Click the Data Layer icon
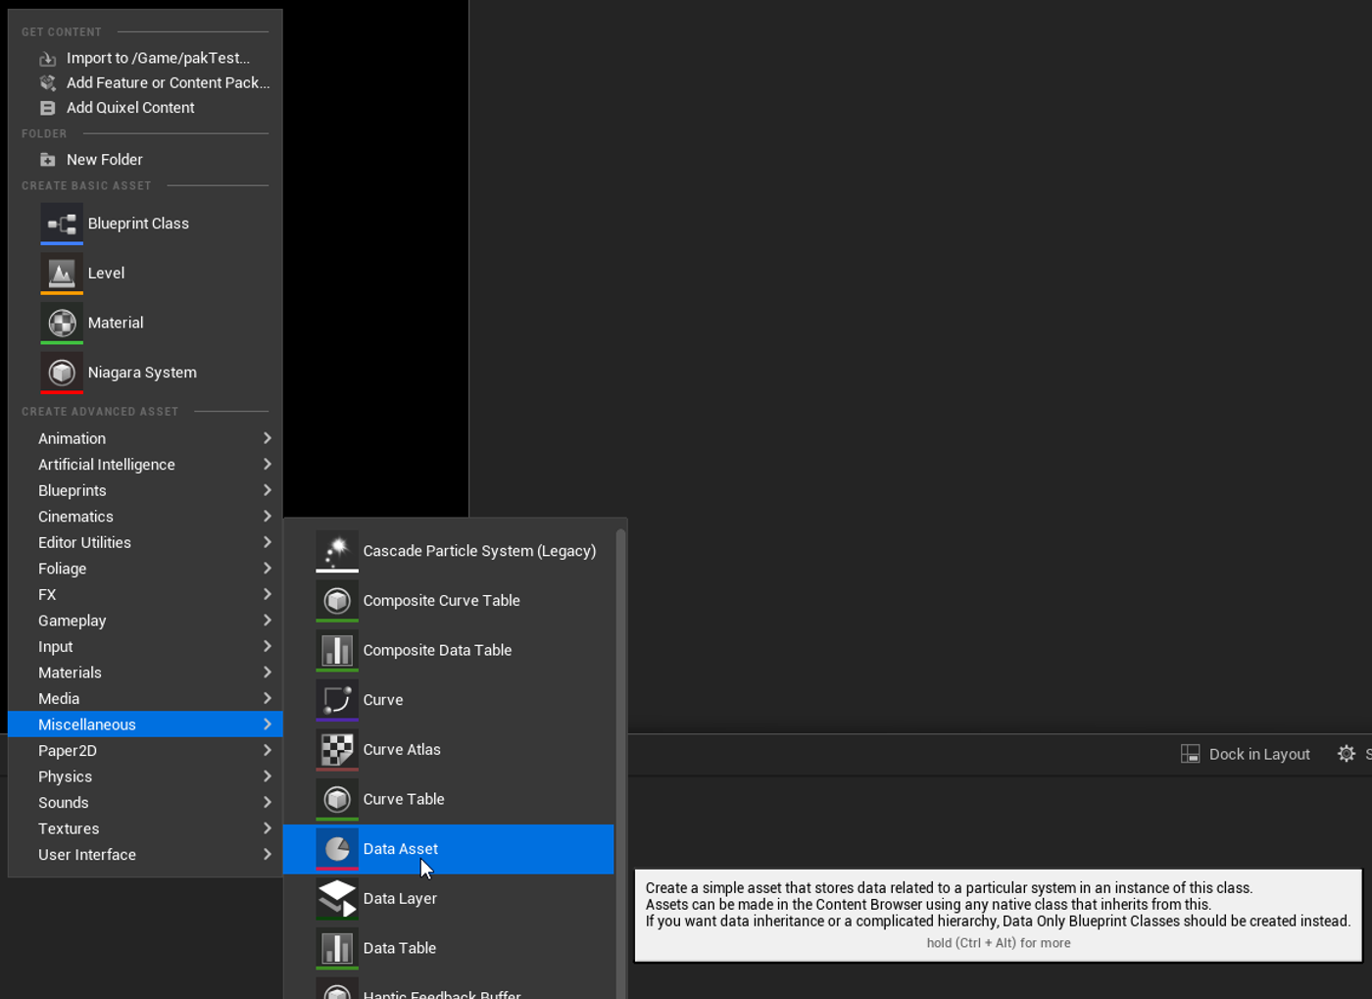This screenshot has width=1372, height=999. tap(337, 899)
